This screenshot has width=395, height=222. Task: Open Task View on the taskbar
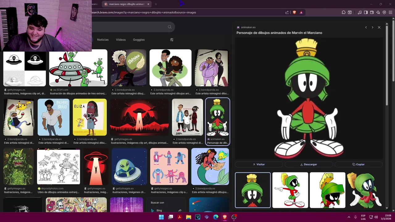[171, 217]
